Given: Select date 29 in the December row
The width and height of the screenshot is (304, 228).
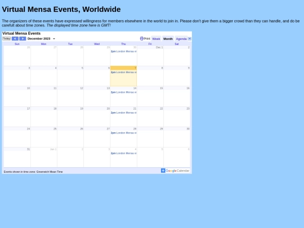Looking at the screenshot, I should (162, 129).
